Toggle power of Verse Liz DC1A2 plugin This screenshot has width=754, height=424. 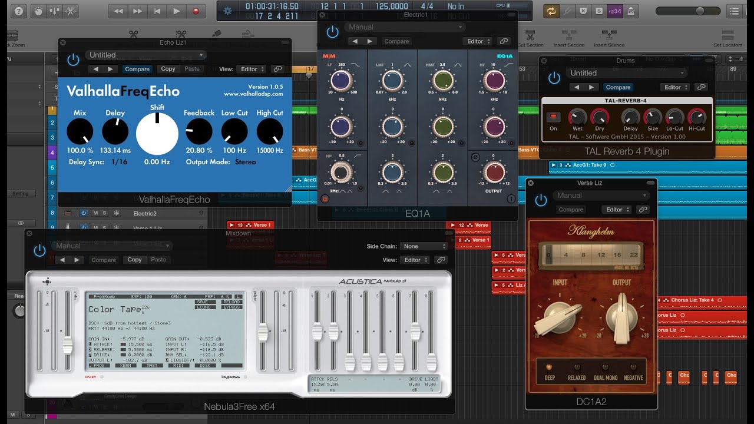point(541,200)
